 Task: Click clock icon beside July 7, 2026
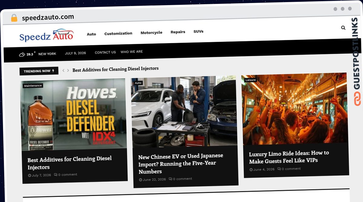30,175
